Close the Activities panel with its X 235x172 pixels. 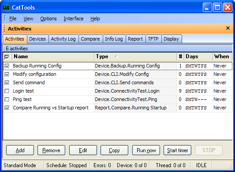(228, 28)
